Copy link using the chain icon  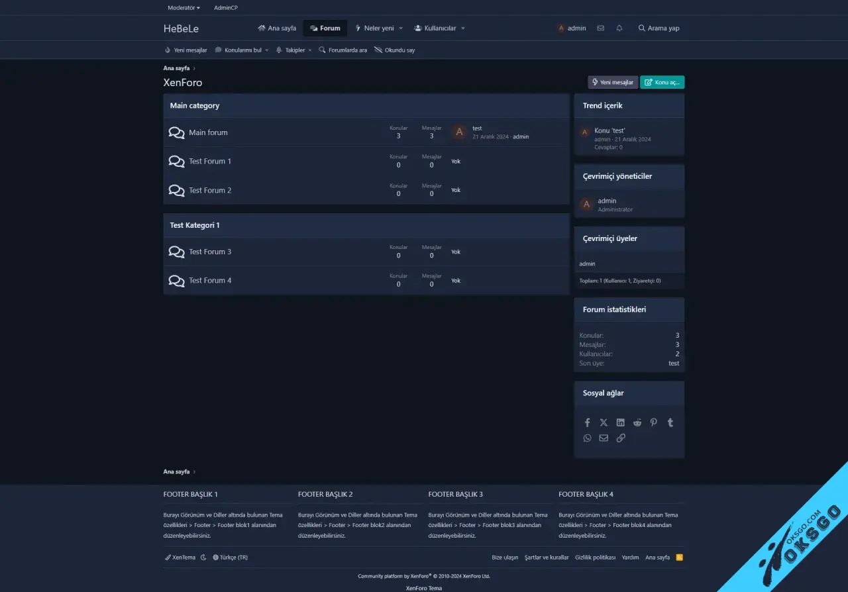click(x=621, y=438)
